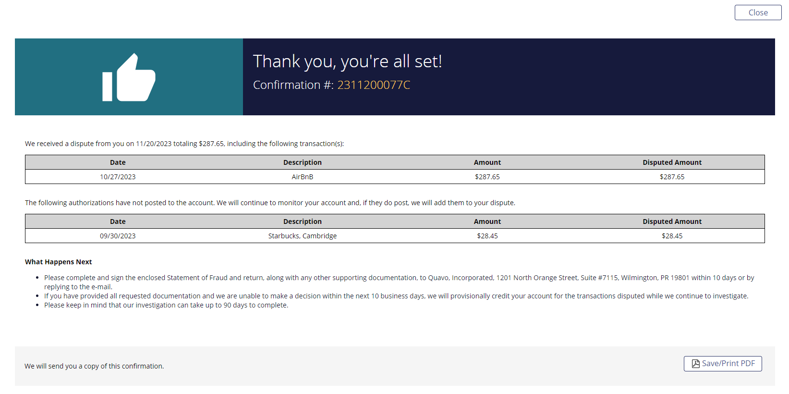The width and height of the screenshot is (789, 394).
Task: Click the 90 days investigation bullet
Action: (166, 305)
